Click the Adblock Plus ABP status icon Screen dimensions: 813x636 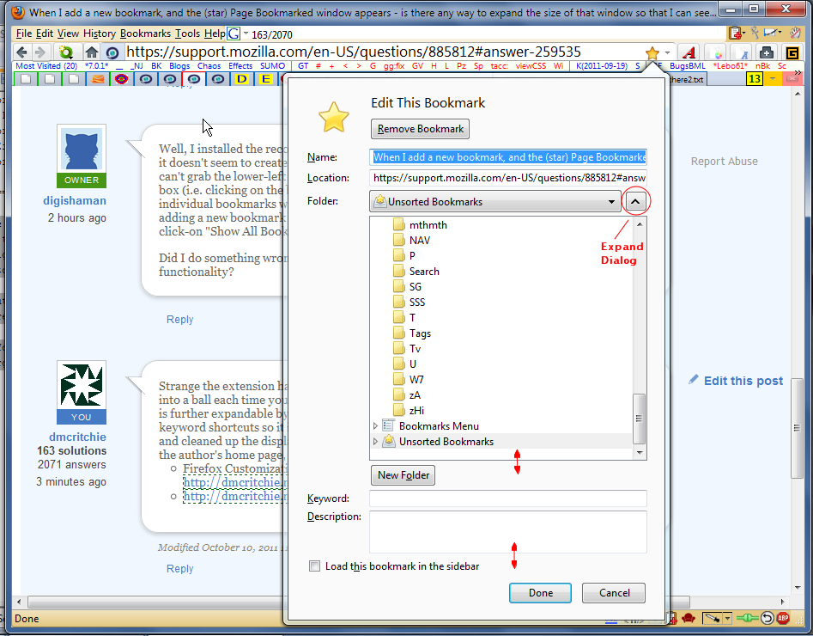click(783, 618)
